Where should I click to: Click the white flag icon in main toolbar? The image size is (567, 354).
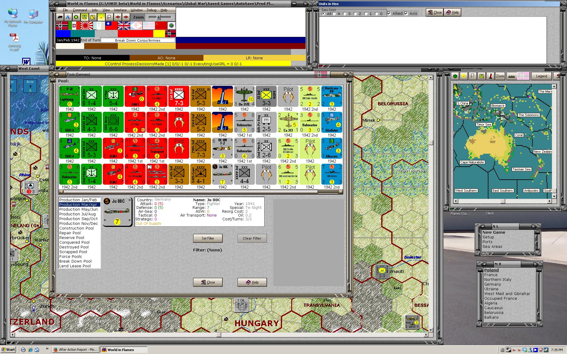tap(110, 17)
